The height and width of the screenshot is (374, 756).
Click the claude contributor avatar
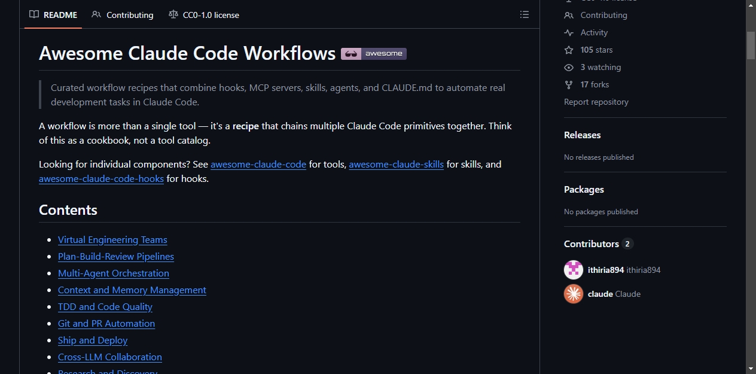(574, 294)
